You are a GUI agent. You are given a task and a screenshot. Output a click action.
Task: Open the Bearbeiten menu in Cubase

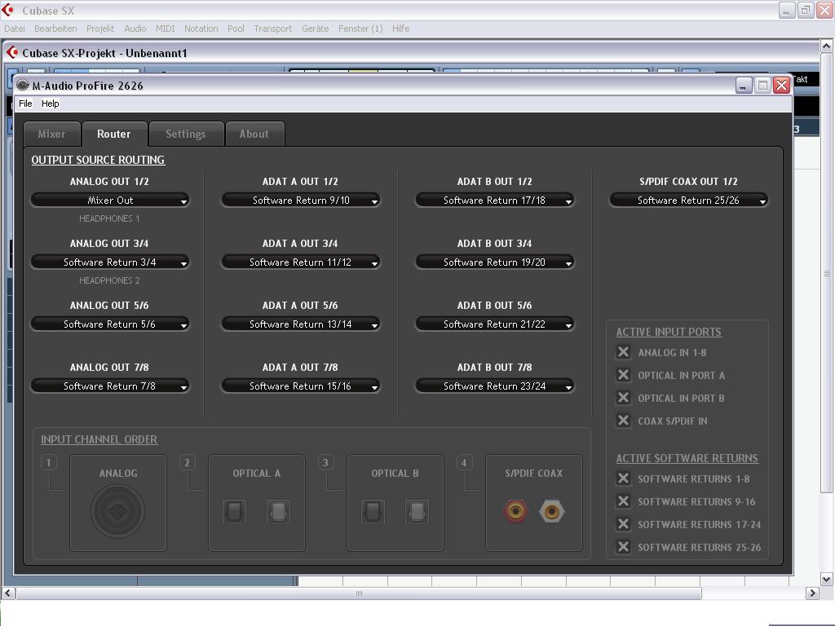(x=55, y=29)
